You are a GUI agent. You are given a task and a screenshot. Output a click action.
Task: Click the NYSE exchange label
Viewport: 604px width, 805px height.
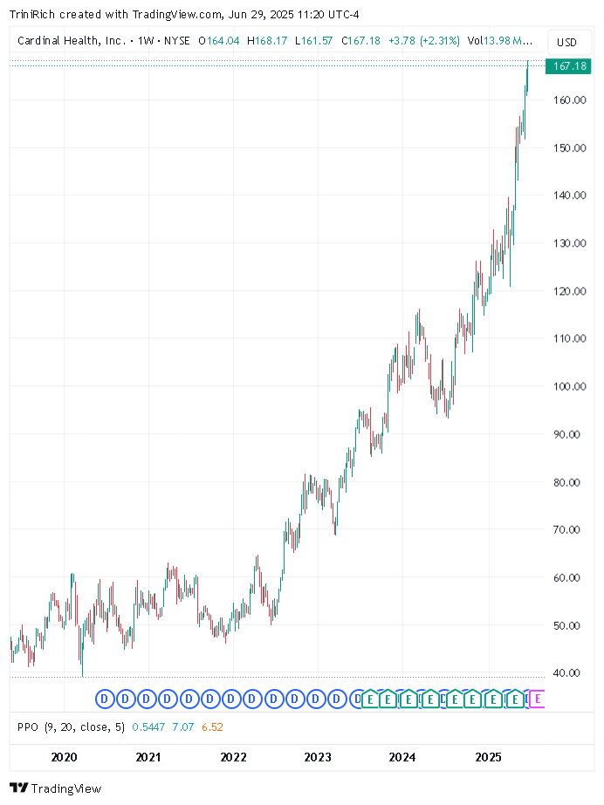tap(176, 41)
